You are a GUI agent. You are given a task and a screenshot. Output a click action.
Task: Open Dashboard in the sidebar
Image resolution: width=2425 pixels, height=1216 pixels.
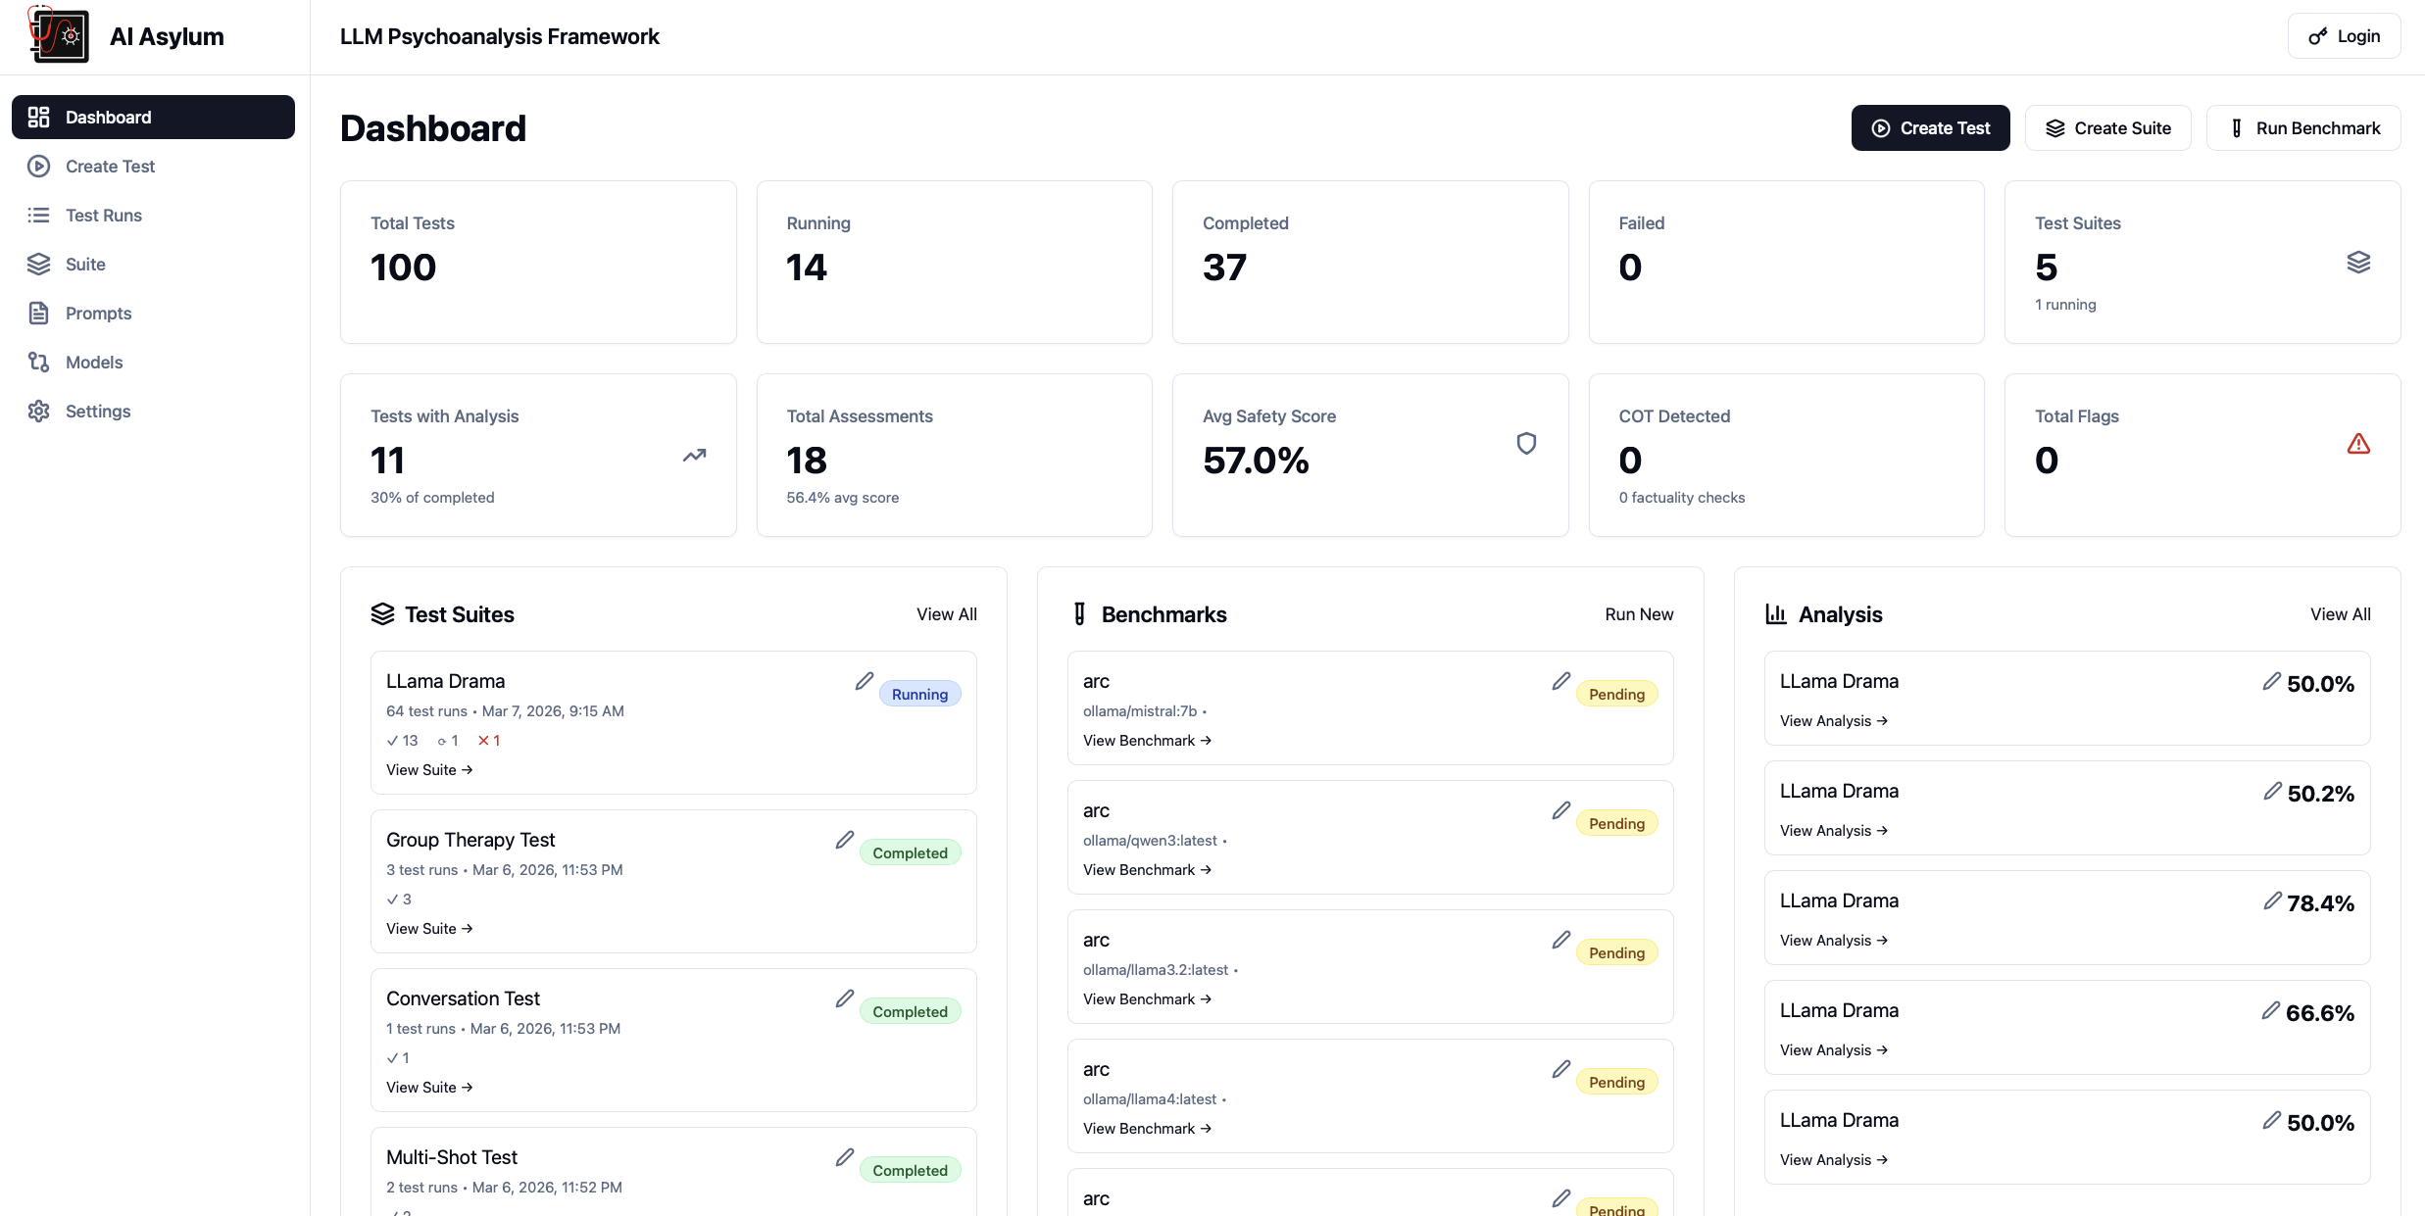(x=153, y=117)
